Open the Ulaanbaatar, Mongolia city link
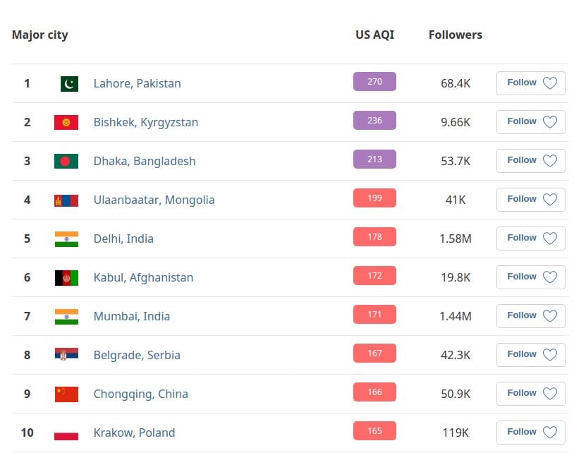 154,200
